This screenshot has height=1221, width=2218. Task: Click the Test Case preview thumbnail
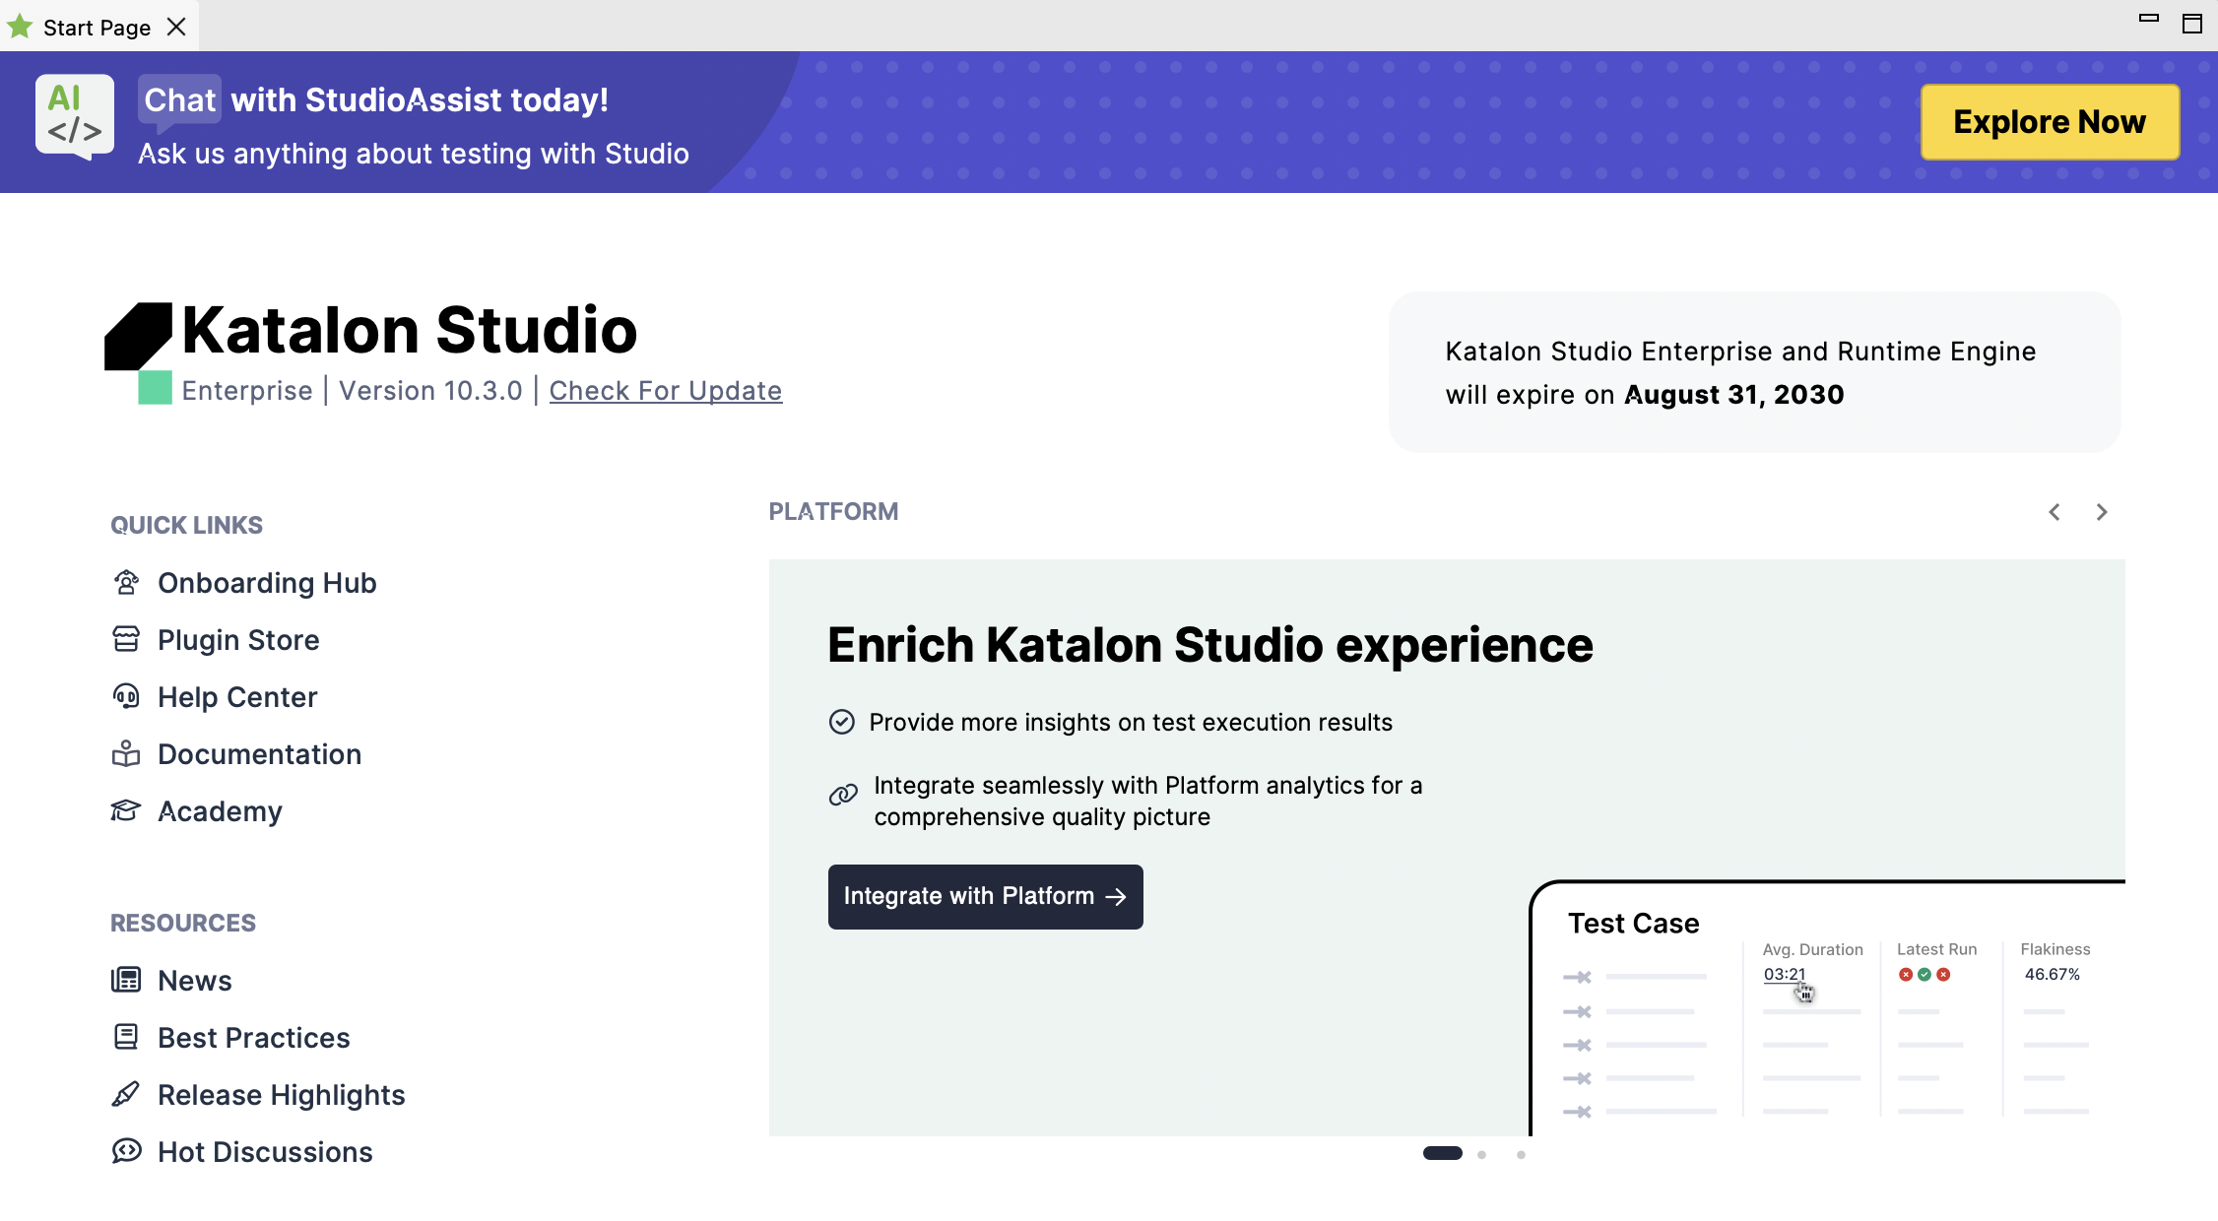click(x=1828, y=1007)
